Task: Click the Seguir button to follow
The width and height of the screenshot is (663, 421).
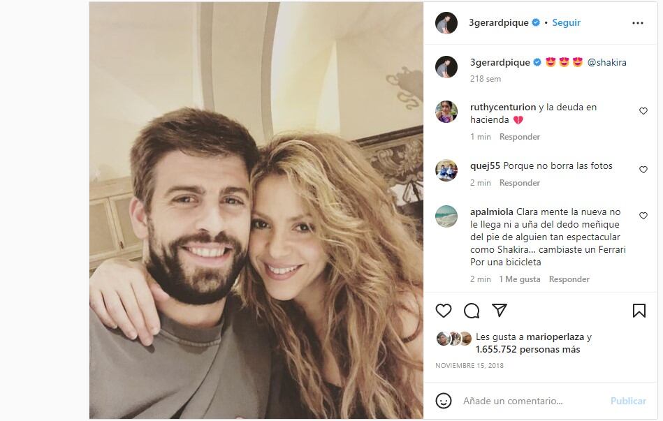Action: [566, 22]
